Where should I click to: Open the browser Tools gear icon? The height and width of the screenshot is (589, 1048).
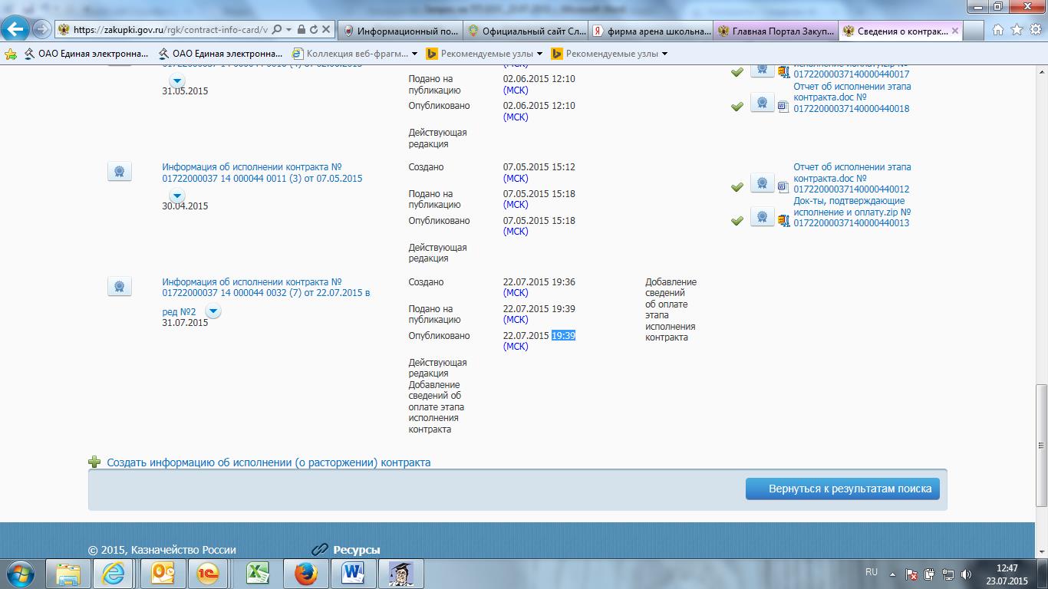[x=1035, y=30]
